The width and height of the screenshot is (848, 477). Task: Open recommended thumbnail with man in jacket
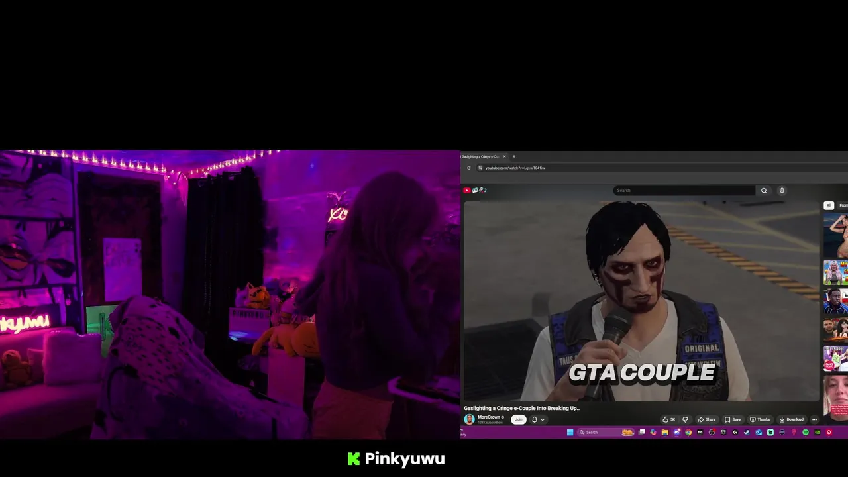click(835, 301)
